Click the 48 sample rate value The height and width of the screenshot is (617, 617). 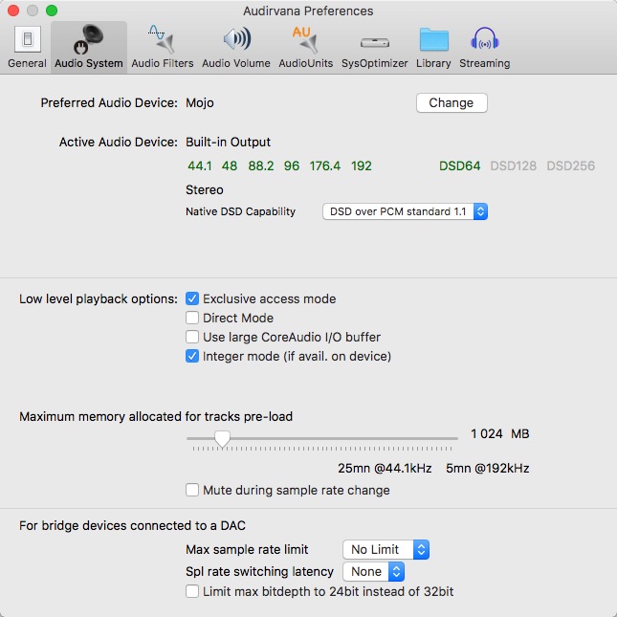(x=230, y=166)
